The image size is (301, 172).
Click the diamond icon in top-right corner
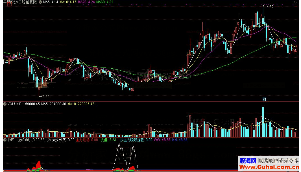[295, 2]
